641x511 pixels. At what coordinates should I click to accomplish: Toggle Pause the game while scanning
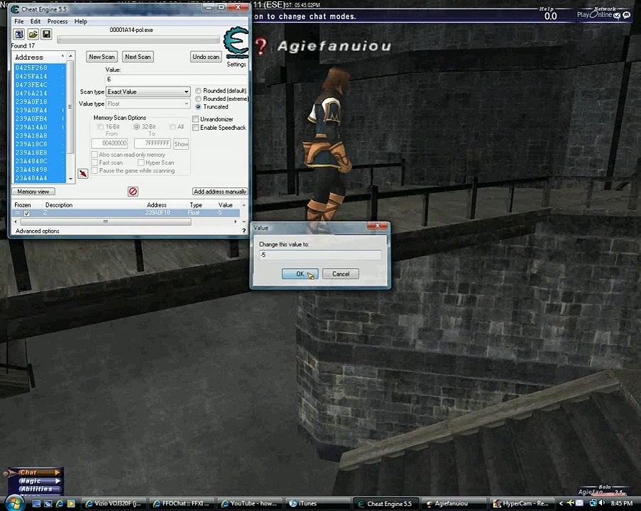click(94, 170)
